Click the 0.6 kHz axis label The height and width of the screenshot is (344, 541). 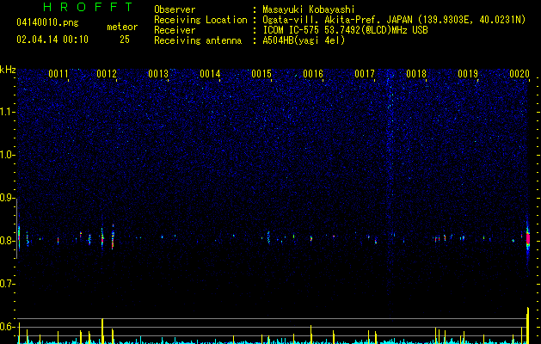[8, 327]
